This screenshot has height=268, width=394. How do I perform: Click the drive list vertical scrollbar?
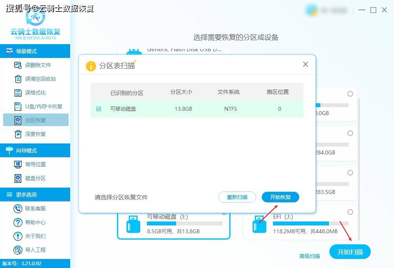tap(359, 169)
